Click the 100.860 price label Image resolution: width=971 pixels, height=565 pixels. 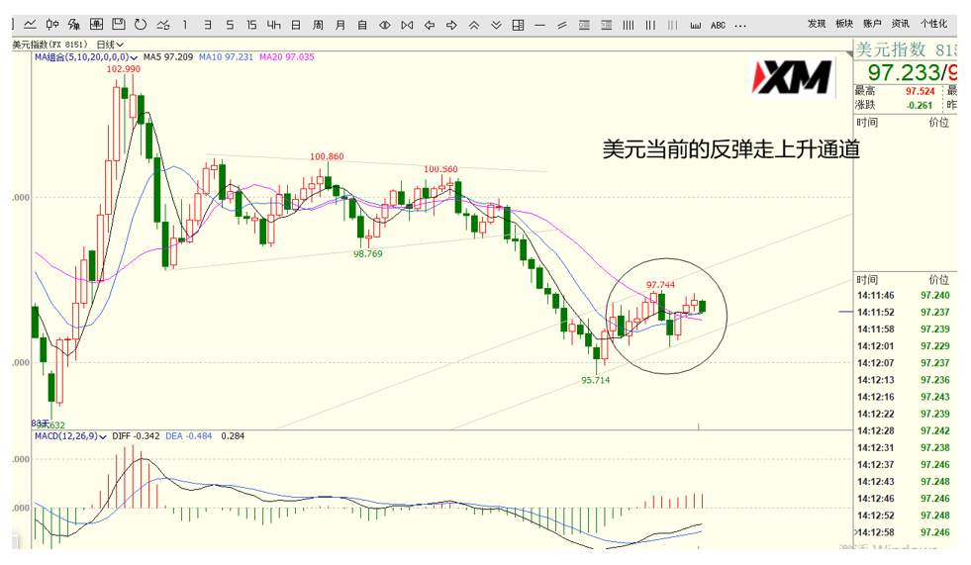[x=327, y=156]
